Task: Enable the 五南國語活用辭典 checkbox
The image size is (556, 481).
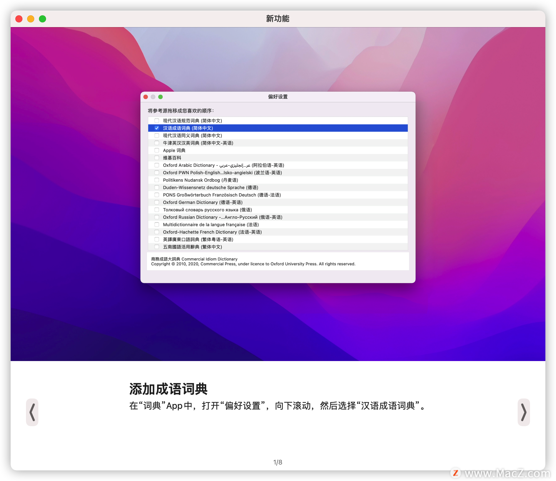Action: [x=157, y=247]
